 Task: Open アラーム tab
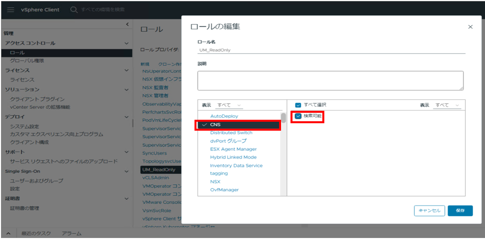[72, 234]
